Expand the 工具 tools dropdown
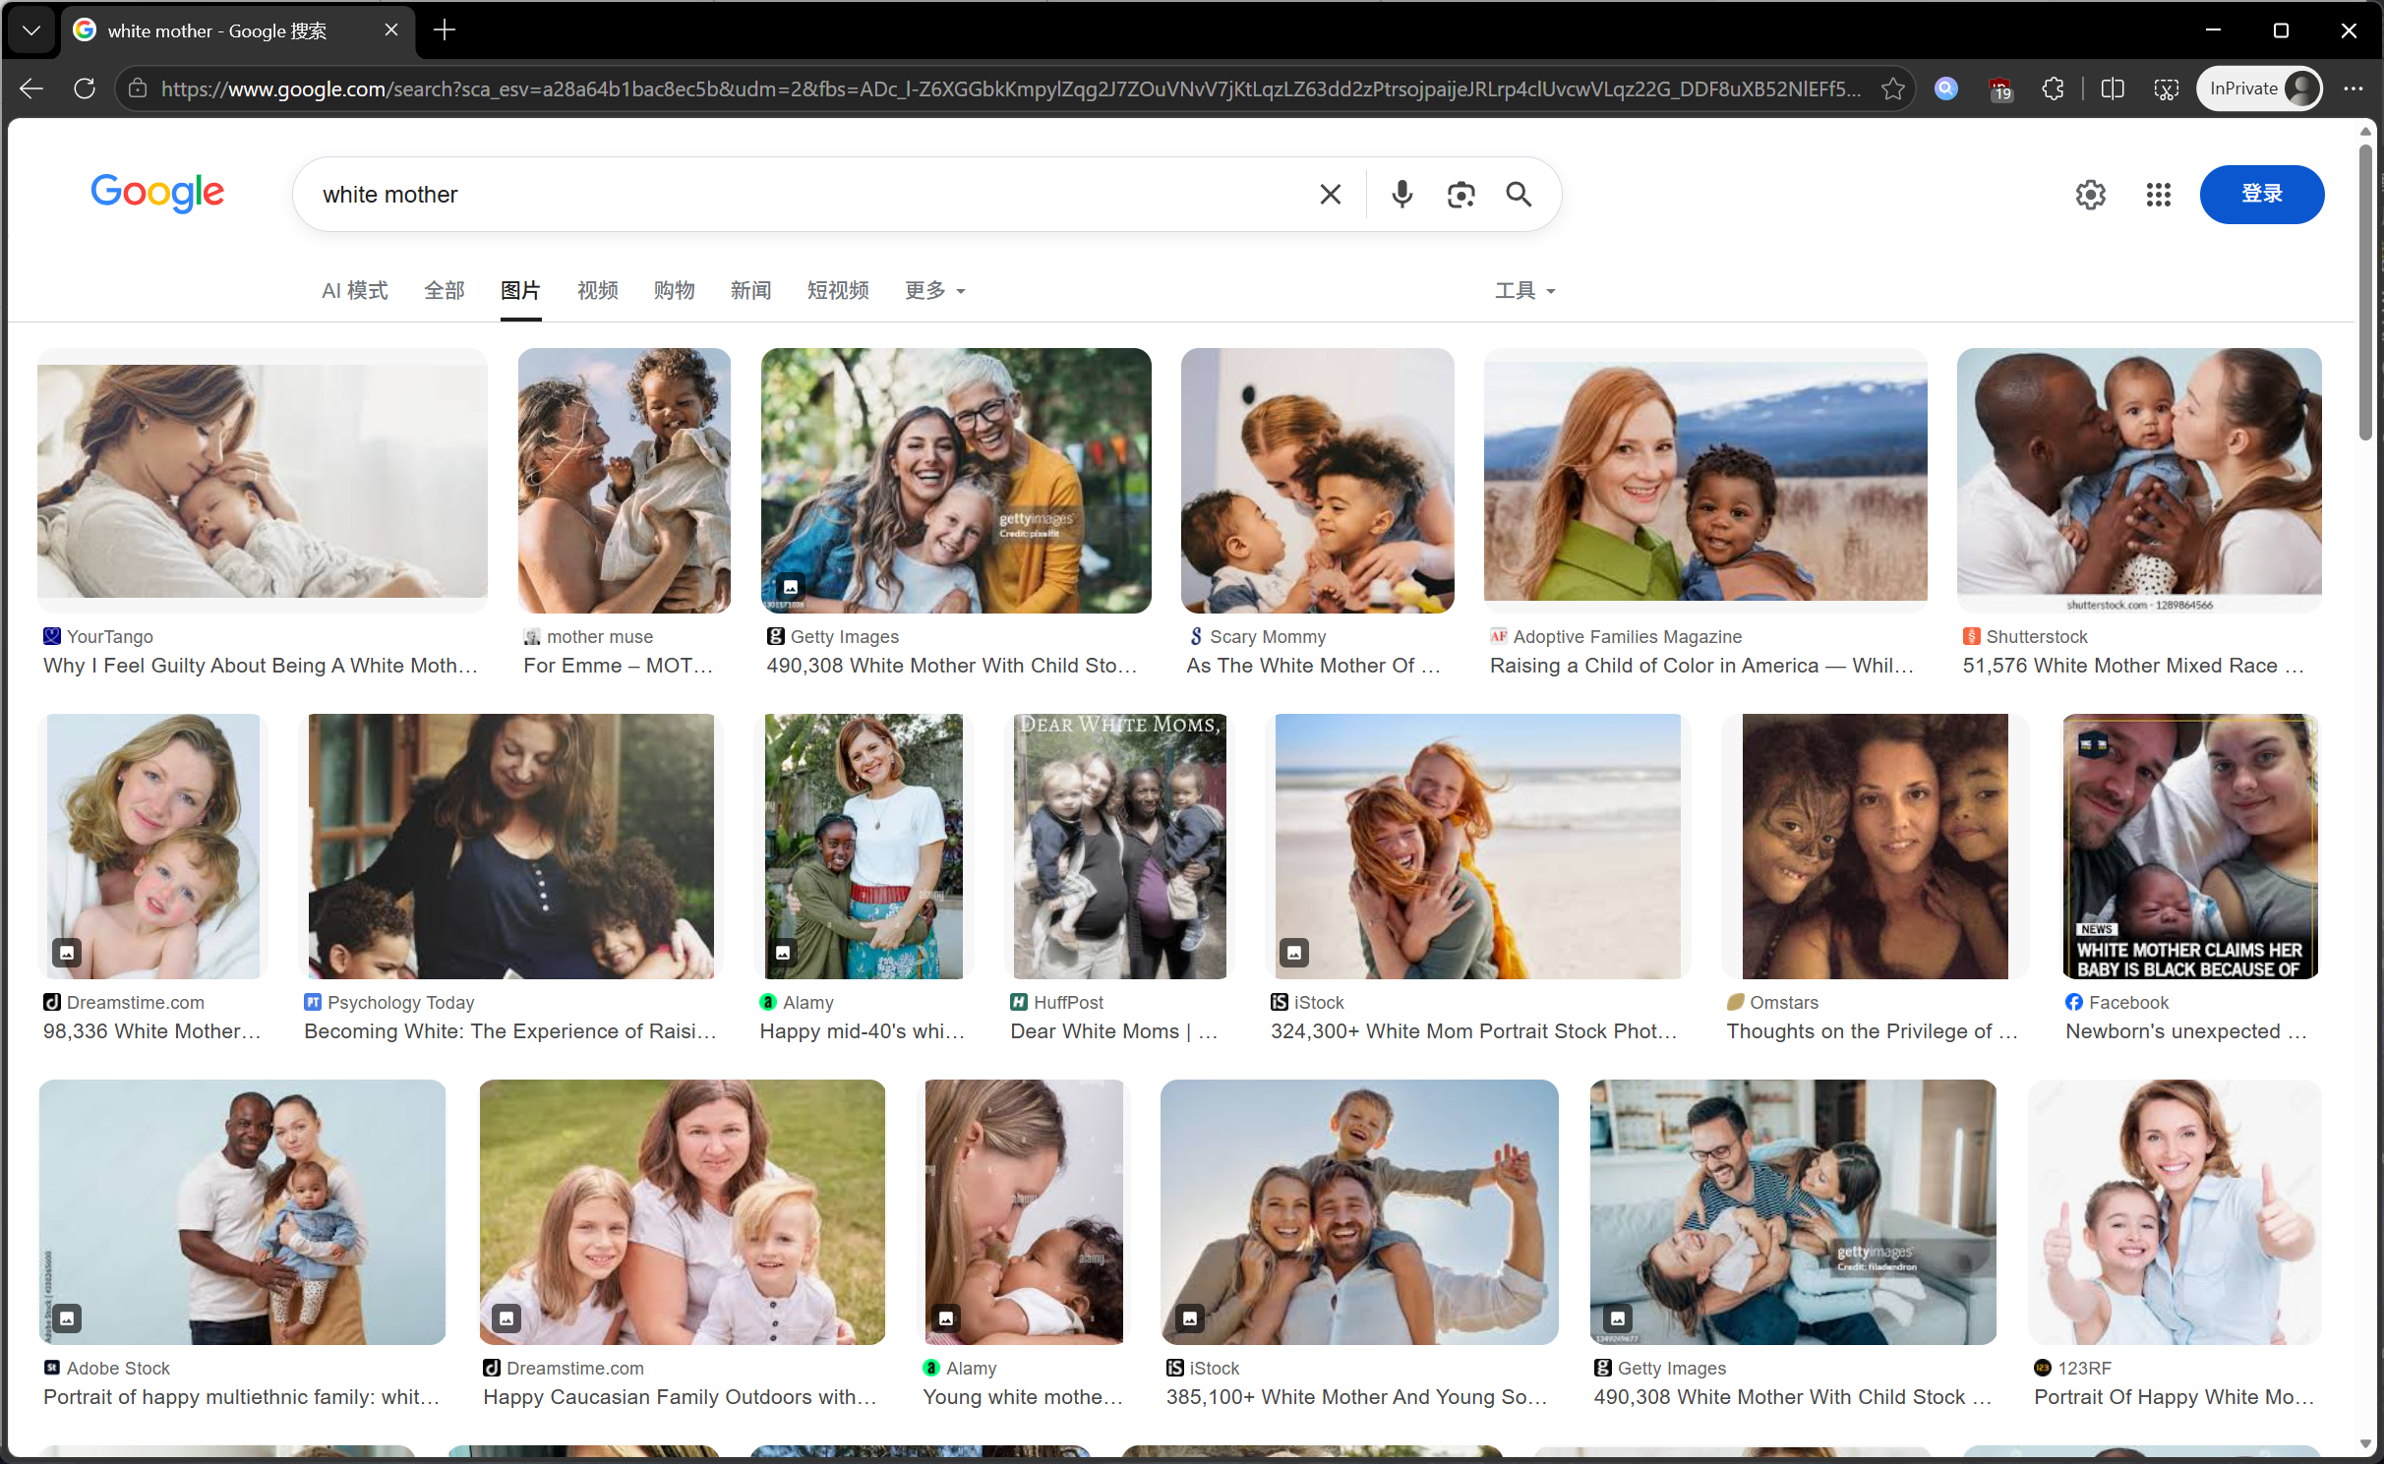 (x=1524, y=290)
